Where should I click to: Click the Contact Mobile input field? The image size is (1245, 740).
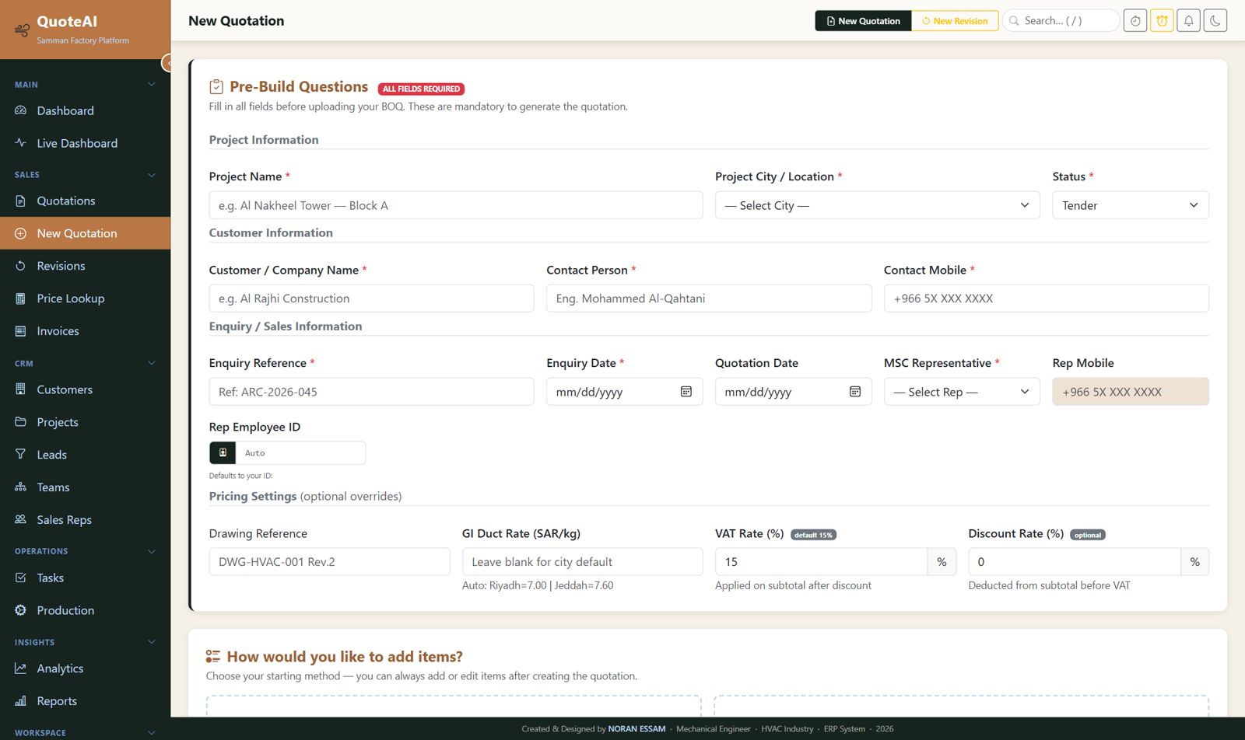coord(1046,298)
